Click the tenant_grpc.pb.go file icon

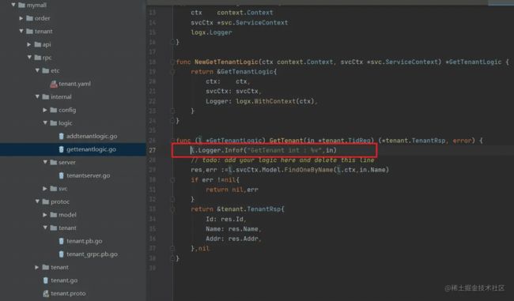pyautogui.click(x=62, y=254)
